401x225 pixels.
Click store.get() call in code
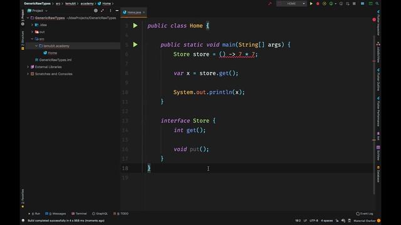[x=219, y=74]
